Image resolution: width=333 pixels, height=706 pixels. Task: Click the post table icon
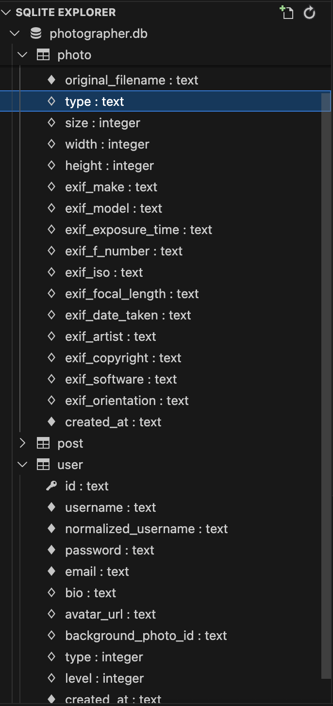point(43,443)
